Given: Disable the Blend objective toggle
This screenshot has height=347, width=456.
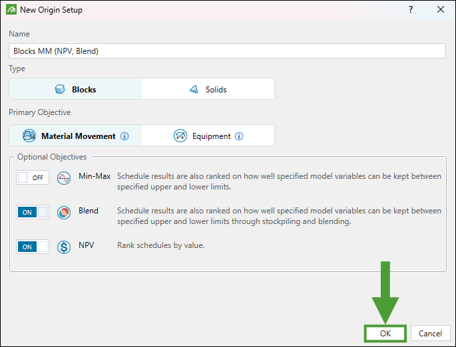Looking at the screenshot, I should click(33, 212).
